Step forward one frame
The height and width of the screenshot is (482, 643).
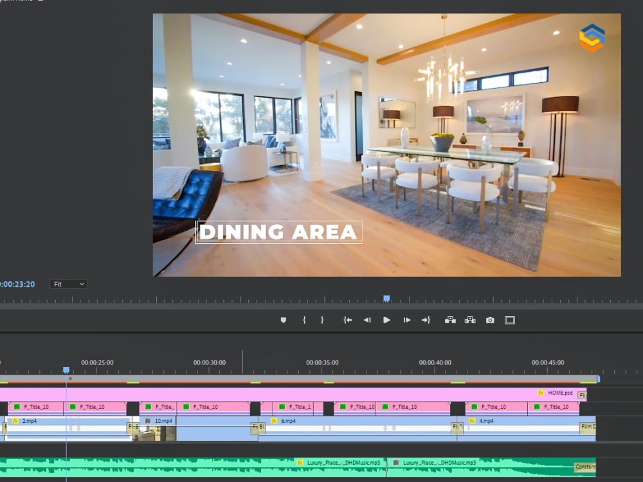point(407,320)
